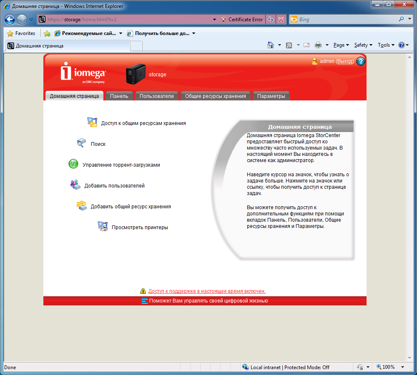
Task: Expand the status bar privacy icon dropdown
Action: 368,367
